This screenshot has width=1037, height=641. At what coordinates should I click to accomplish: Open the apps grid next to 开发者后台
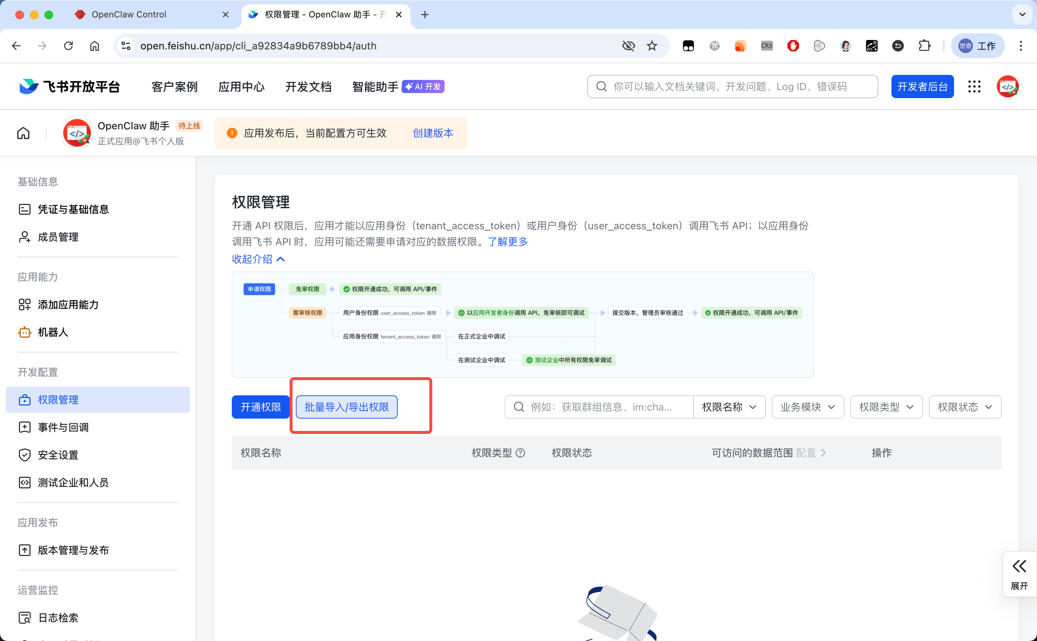coord(974,86)
